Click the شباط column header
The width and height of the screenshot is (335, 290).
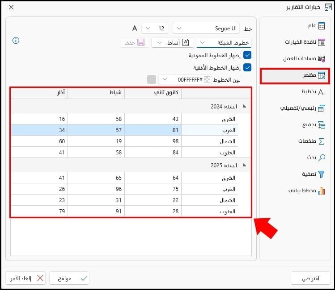pyautogui.click(x=96, y=93)
